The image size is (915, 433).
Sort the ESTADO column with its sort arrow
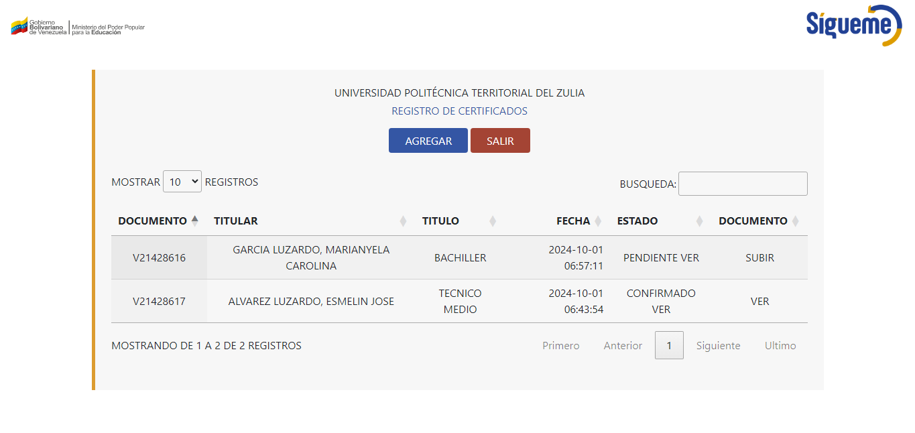click(x=699, y=220)
